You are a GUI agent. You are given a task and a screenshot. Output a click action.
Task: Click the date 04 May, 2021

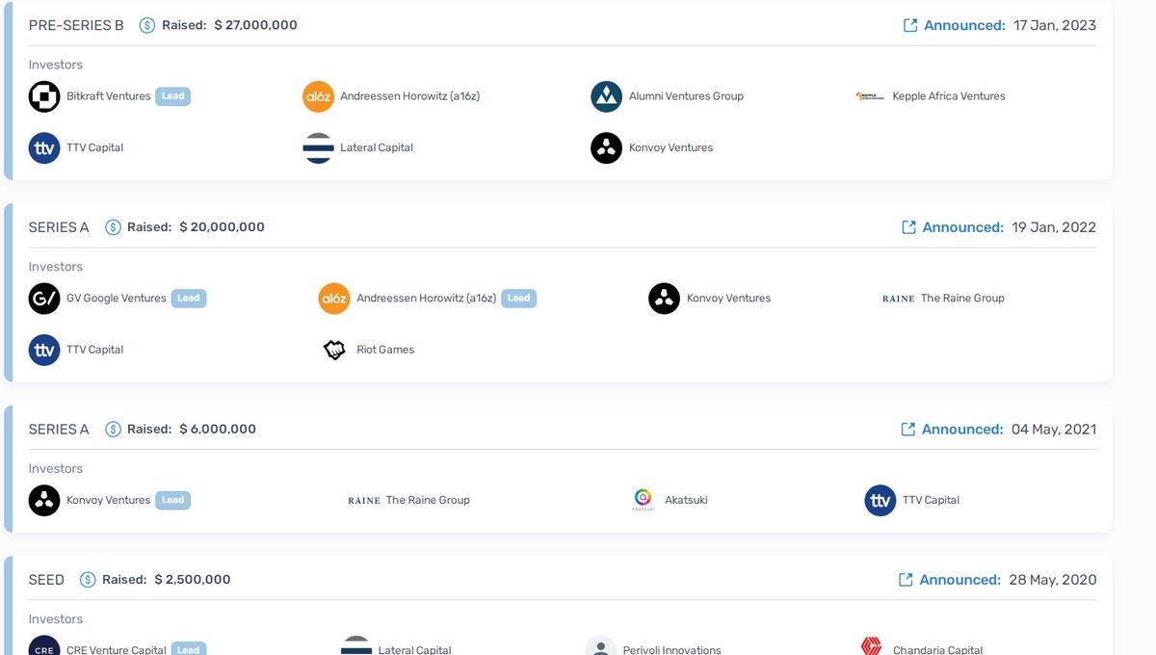pos(1054,430)
